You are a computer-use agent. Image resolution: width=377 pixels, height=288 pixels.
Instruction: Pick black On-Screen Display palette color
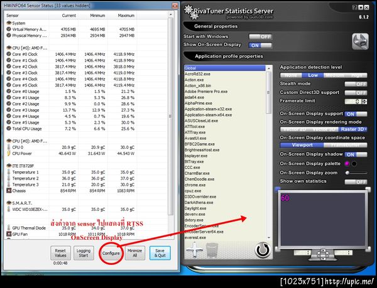coord(354,164)
